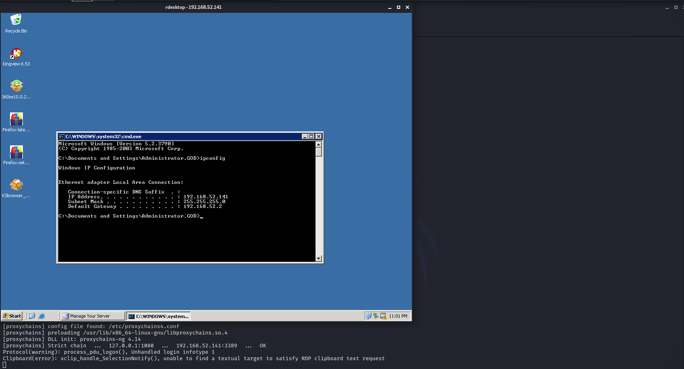Click the safely remove hardware tray icon
Image resolution: width=684 pixels, height=369 pixels.
(x=376, y=316)
